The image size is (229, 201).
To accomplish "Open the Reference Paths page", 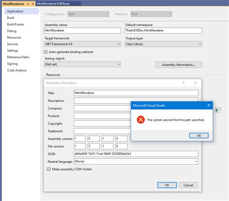I will [x=18, y=57].
